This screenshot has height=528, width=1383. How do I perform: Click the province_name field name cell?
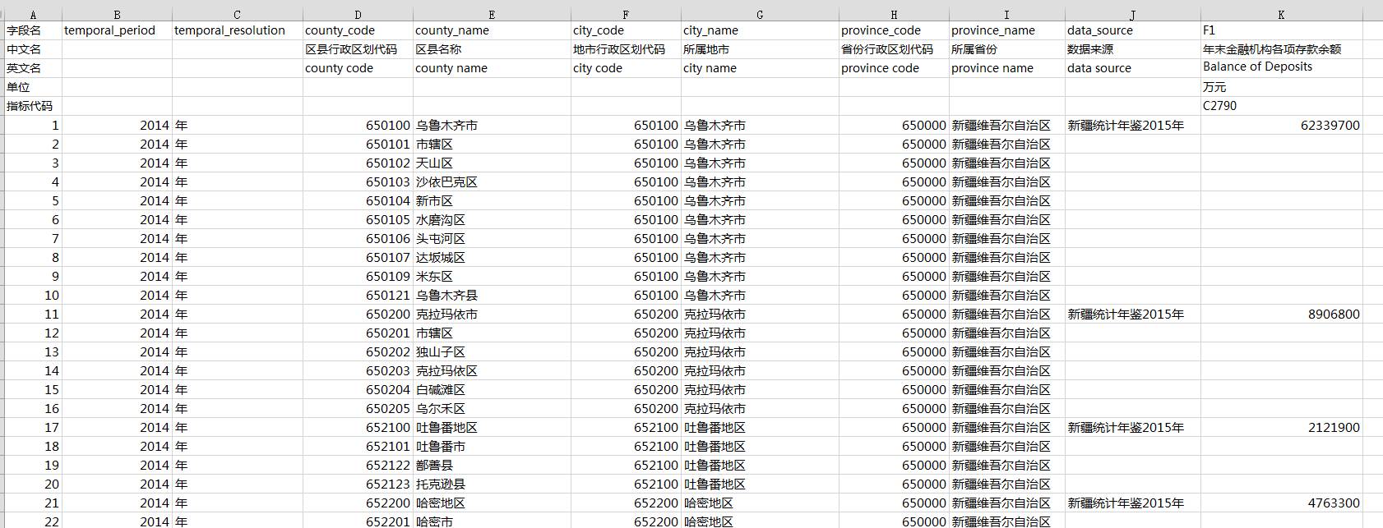coord(1006,30)
